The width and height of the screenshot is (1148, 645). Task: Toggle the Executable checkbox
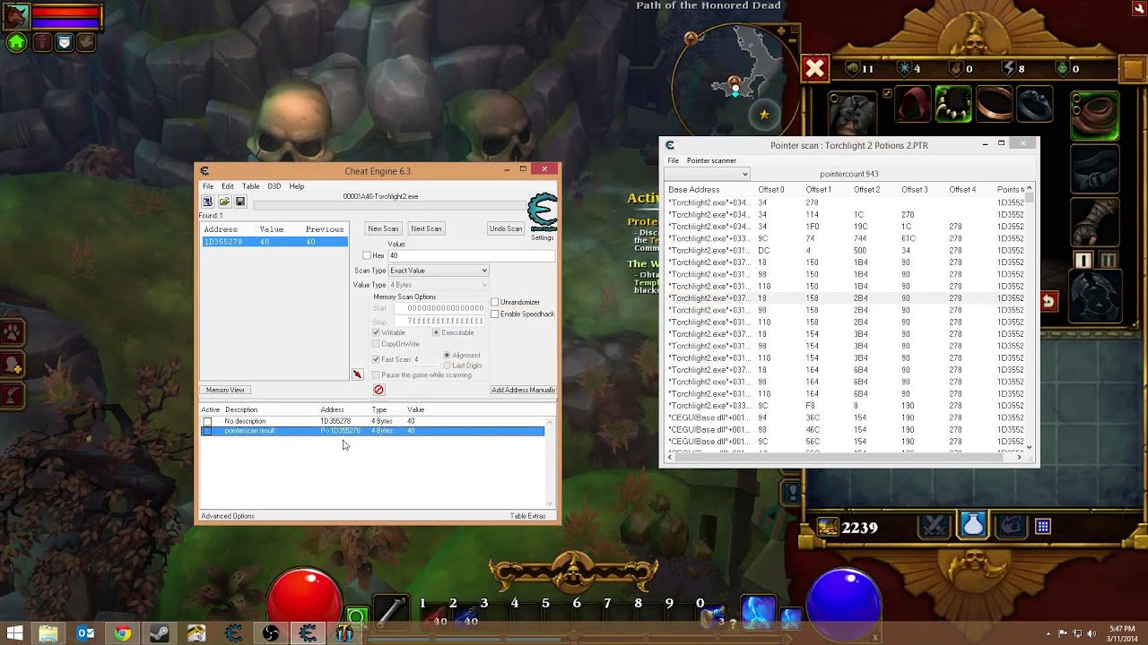click(437, 332)
